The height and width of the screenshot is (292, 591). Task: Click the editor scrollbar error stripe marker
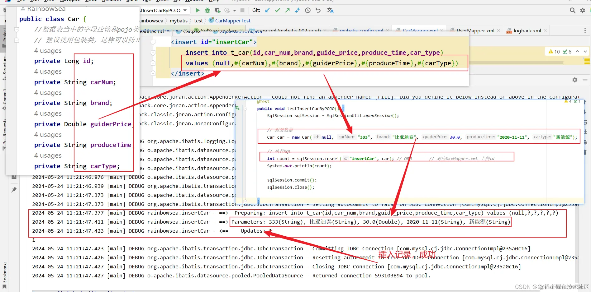tap(587, 61)
